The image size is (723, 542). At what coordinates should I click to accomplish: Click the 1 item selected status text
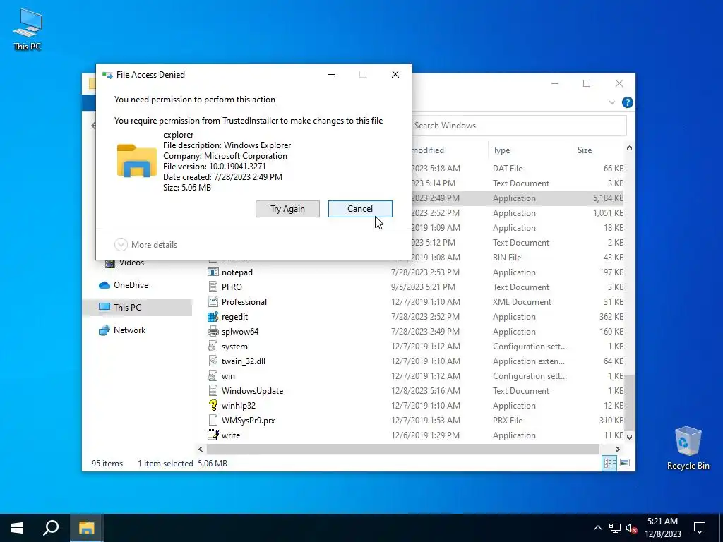click(165, 464)
